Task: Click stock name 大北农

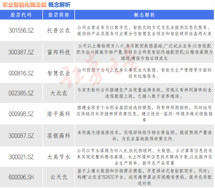Action: (x=59, y=93)
